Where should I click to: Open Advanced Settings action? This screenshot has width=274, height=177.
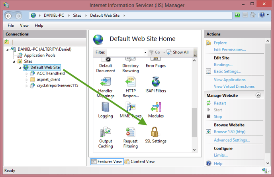point(232,140)
